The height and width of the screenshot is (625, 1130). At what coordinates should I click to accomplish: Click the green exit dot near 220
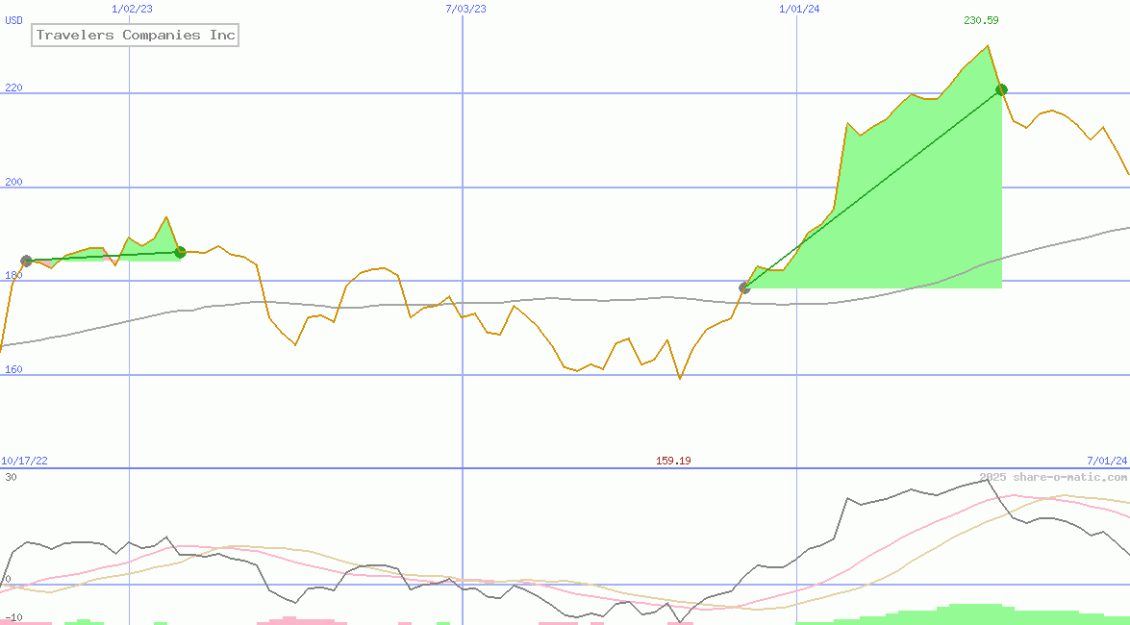click(x=1001, y=90)
